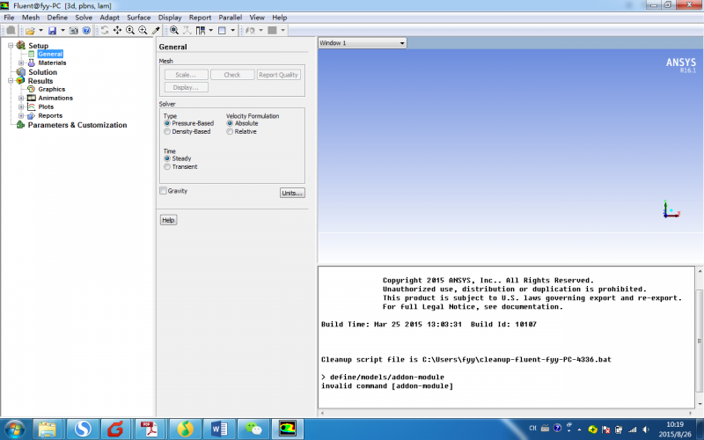The height and width of the screenshot is (440, 704).
Task: Click the fit to window magnifier icon
Action: click(x=174, y=30)
